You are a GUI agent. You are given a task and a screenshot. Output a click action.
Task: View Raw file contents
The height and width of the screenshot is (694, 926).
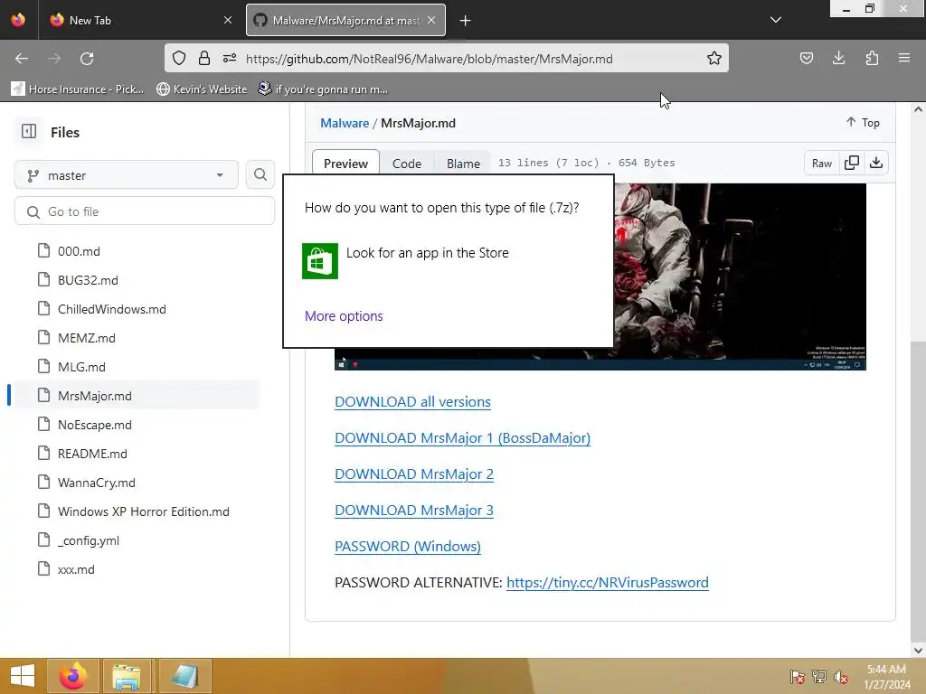pos(821,163)
